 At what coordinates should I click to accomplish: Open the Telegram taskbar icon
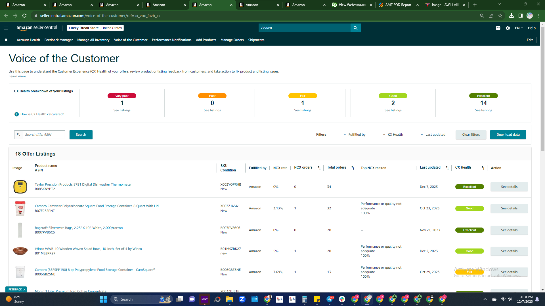click(330, 299)
